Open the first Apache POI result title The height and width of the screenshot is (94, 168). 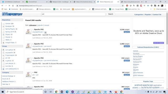(x=39, y=30)
